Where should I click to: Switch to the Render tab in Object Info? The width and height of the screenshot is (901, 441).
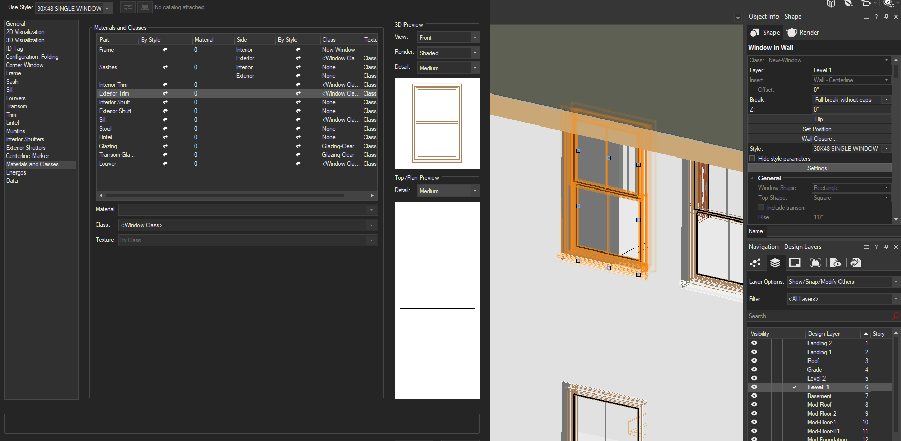(x=803, y=33)
